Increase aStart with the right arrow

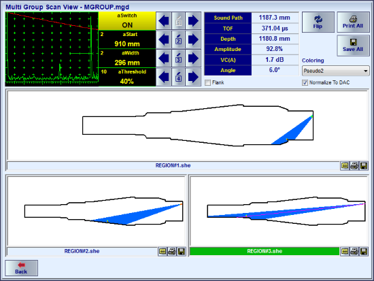pyautogui.click(x=193, y=39)
